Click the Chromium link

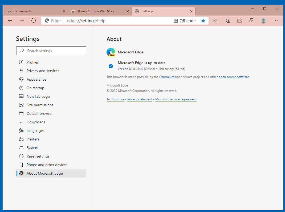(x=167, y=77)
